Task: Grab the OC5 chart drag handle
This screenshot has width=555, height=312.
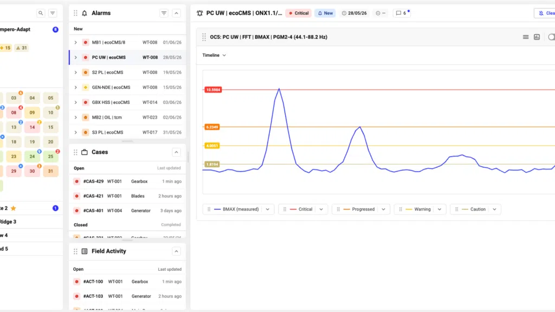Action: tap(204, 37)
